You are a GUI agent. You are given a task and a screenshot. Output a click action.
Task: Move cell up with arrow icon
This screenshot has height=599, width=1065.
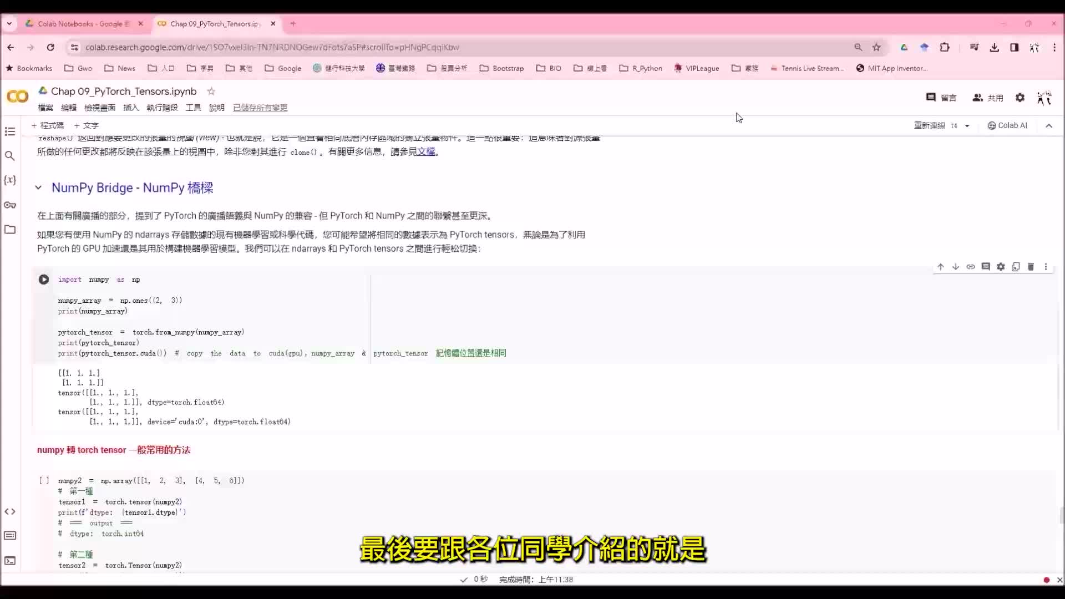pos(941,267)
